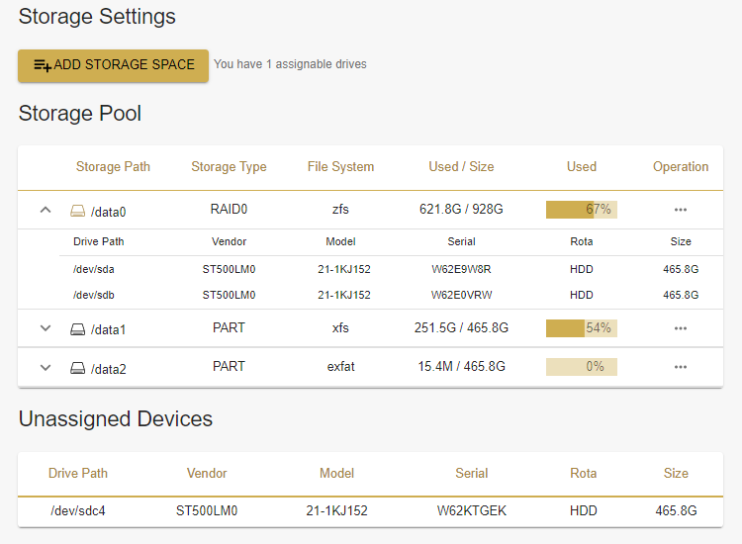742x544 pixels.
Task: Open operations menu for /data2
Action: [680, 367]
